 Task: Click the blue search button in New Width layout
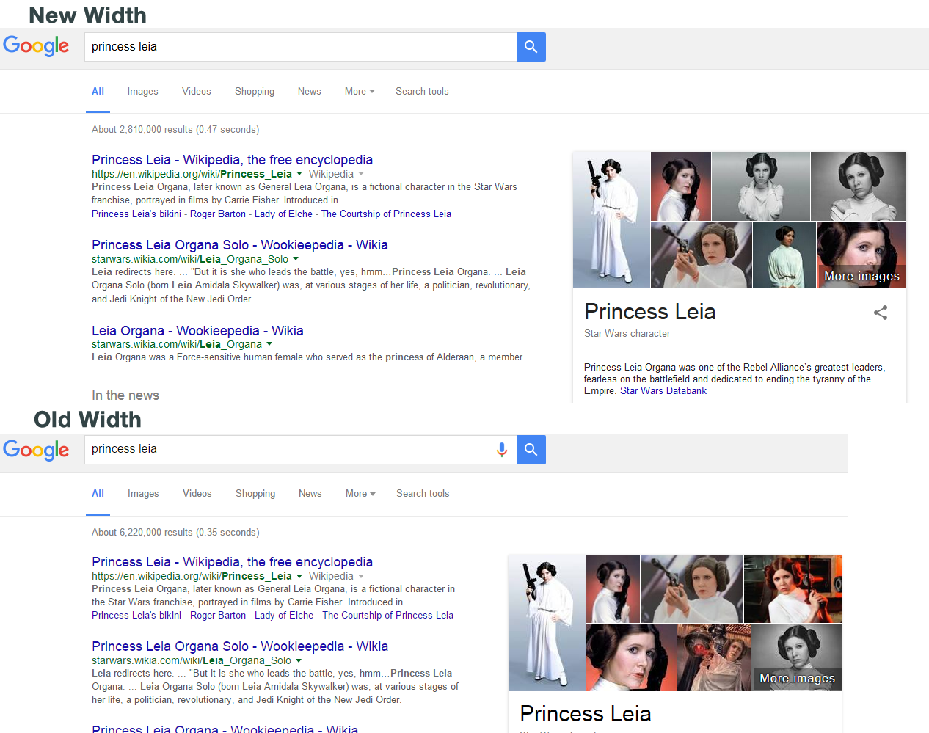pos(531,46)
